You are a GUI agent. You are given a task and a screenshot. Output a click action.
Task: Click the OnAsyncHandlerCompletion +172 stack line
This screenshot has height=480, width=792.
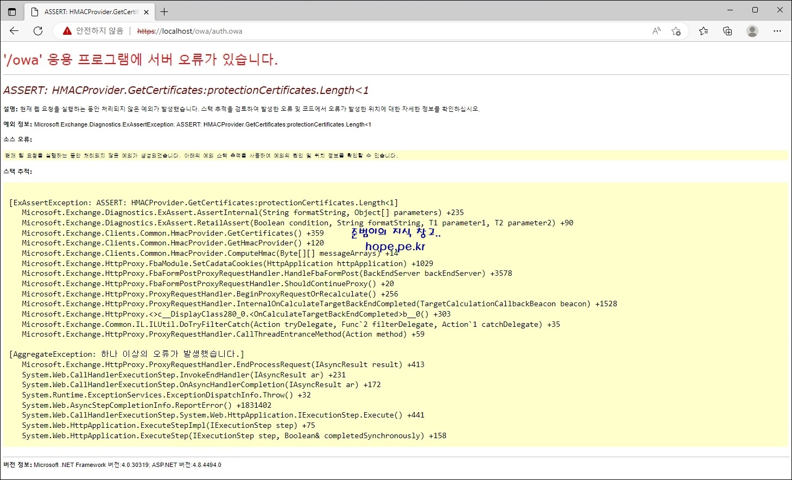tap(201, 385)
